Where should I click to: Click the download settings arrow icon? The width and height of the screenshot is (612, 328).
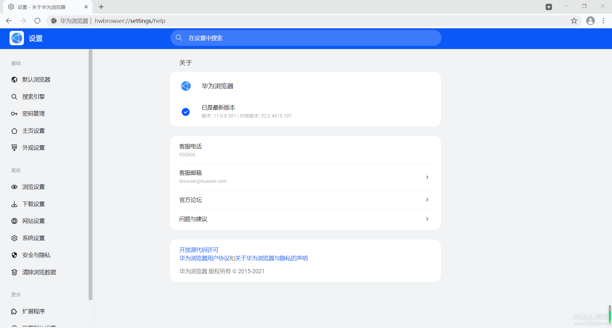pos(14,204)
